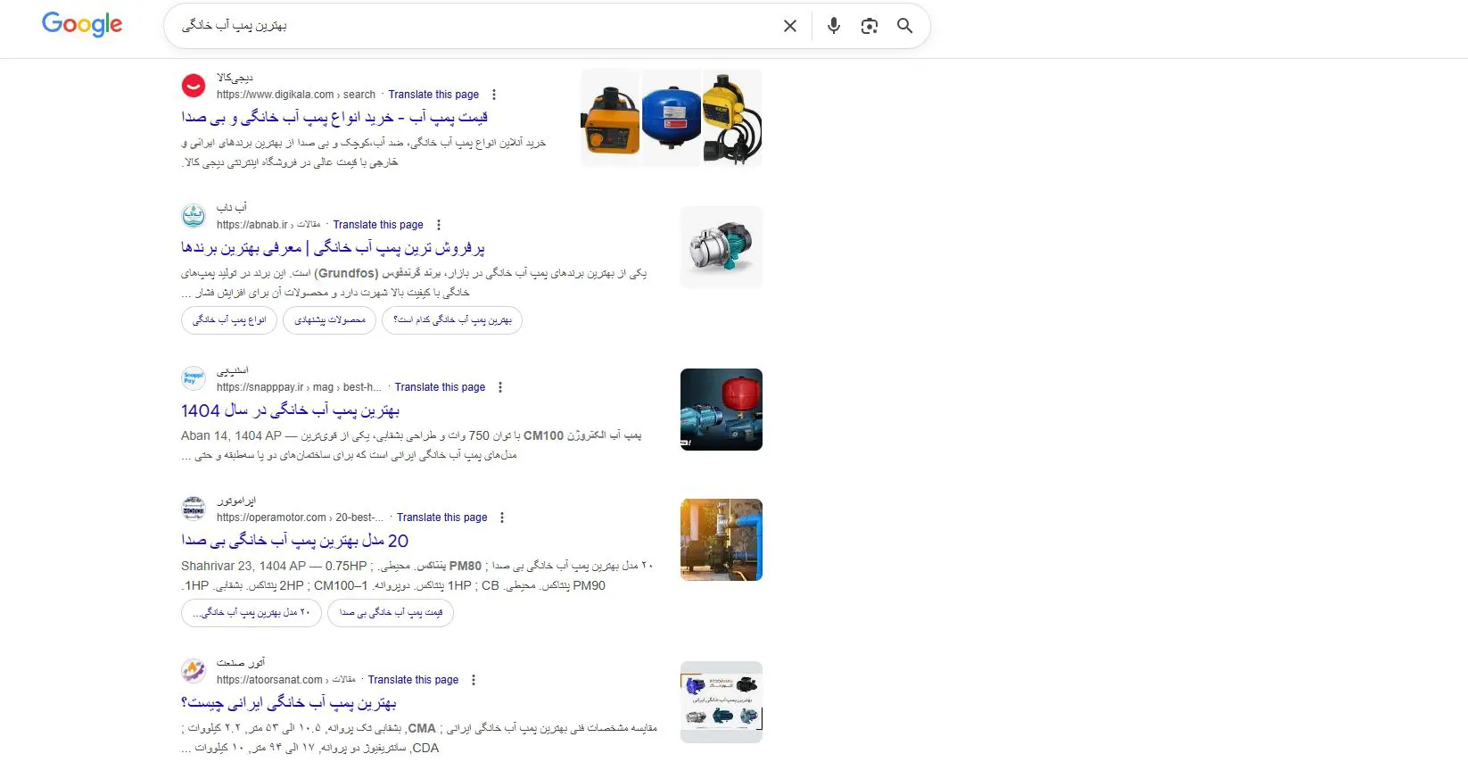The width and height of the screenshot is (1468, 762).
Task: Open more options for the digikala.com result
Action: point(494,95)
